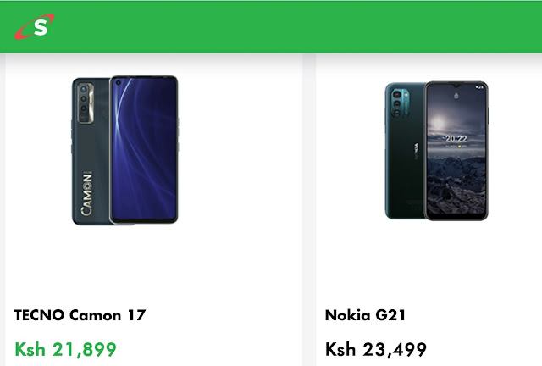Select the Ksh 23,499 price text
The height and width of the screenshot is (366, 542).
click(376, 349)
